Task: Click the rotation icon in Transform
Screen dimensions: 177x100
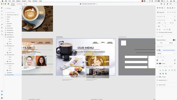Action: pos(171,23)
